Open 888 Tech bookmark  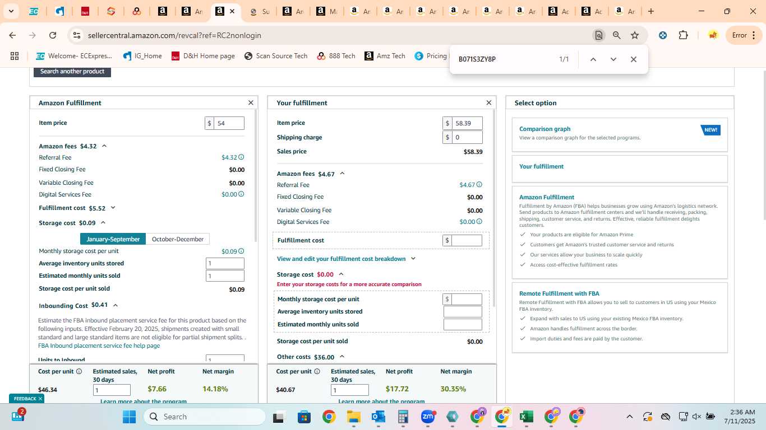336,56
